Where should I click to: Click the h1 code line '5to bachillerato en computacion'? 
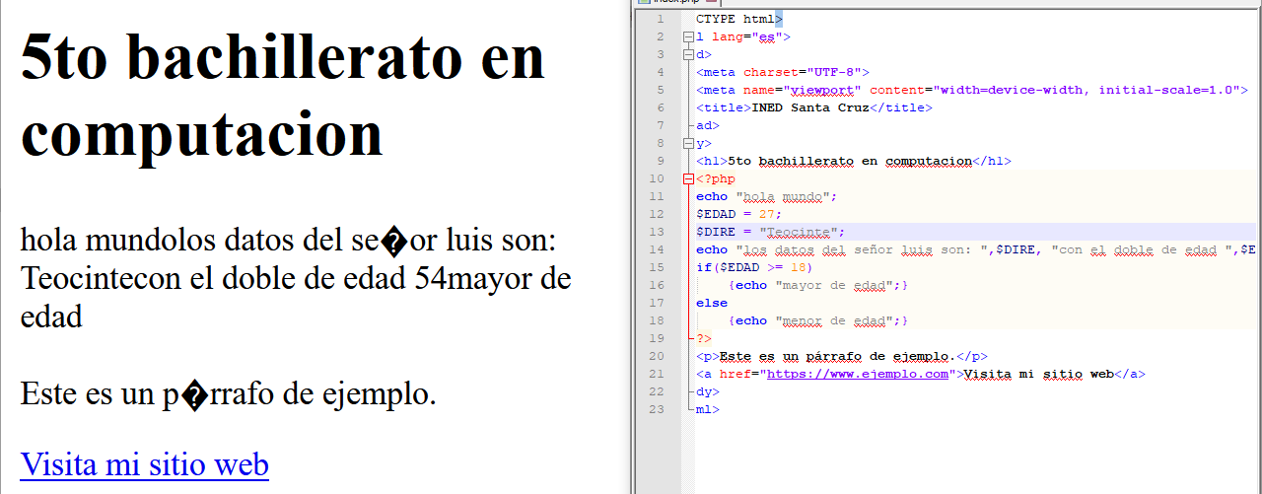(x=854, y=161)
